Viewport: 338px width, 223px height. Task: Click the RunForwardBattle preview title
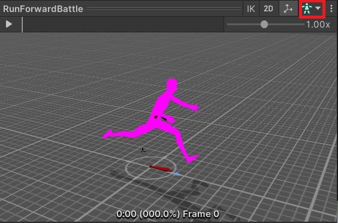tap(43, 9)
